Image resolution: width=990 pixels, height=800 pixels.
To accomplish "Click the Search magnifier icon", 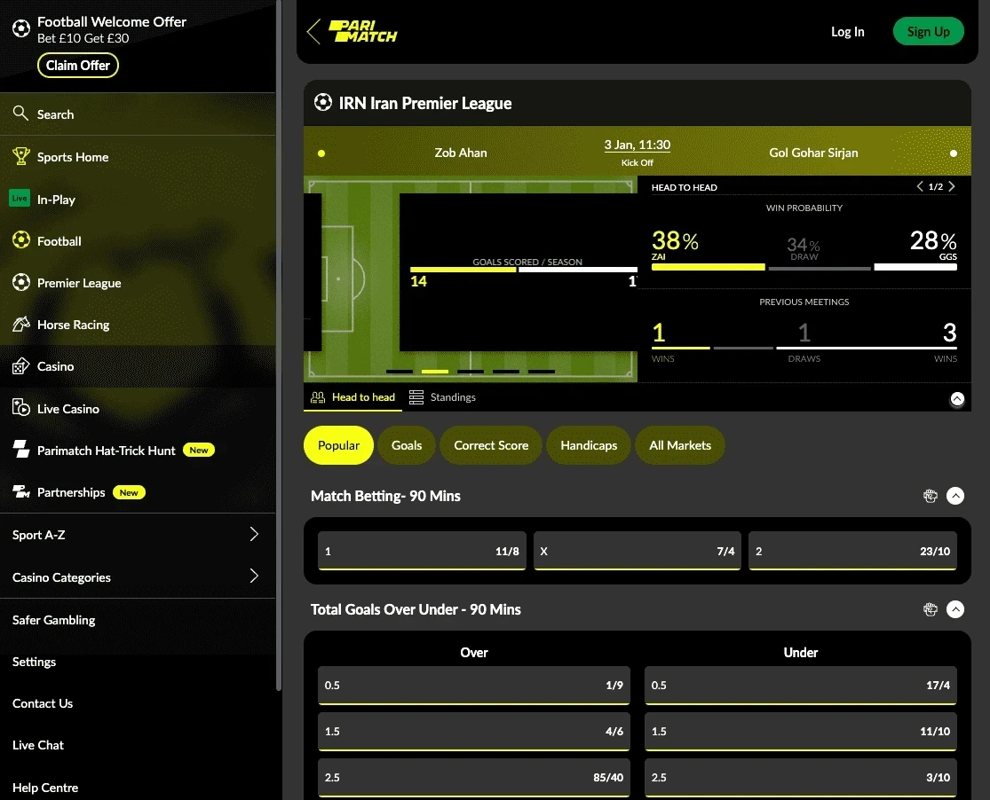I will click(x=20, y=113).
